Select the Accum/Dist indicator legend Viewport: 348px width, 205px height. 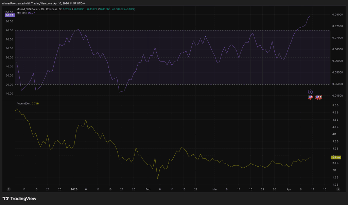coord(23,103)
